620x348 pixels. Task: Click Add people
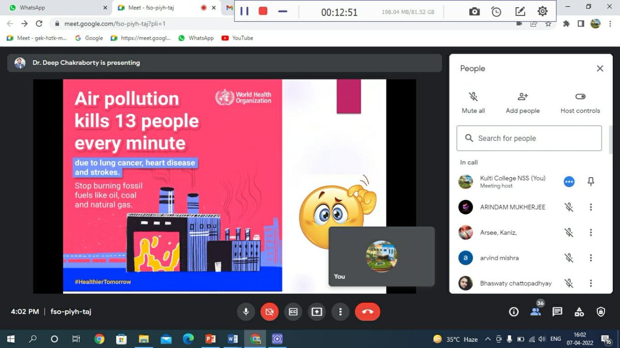point(522,103)
